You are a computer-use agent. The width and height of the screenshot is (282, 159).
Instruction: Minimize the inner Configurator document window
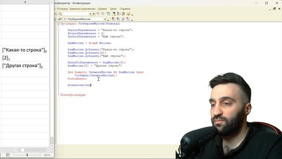270,9
